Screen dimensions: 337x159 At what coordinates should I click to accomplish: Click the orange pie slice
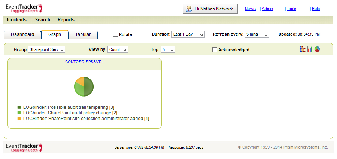80,81
